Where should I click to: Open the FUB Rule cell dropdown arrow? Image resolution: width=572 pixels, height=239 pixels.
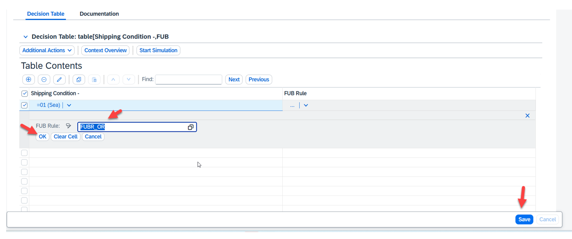(306, 105)
